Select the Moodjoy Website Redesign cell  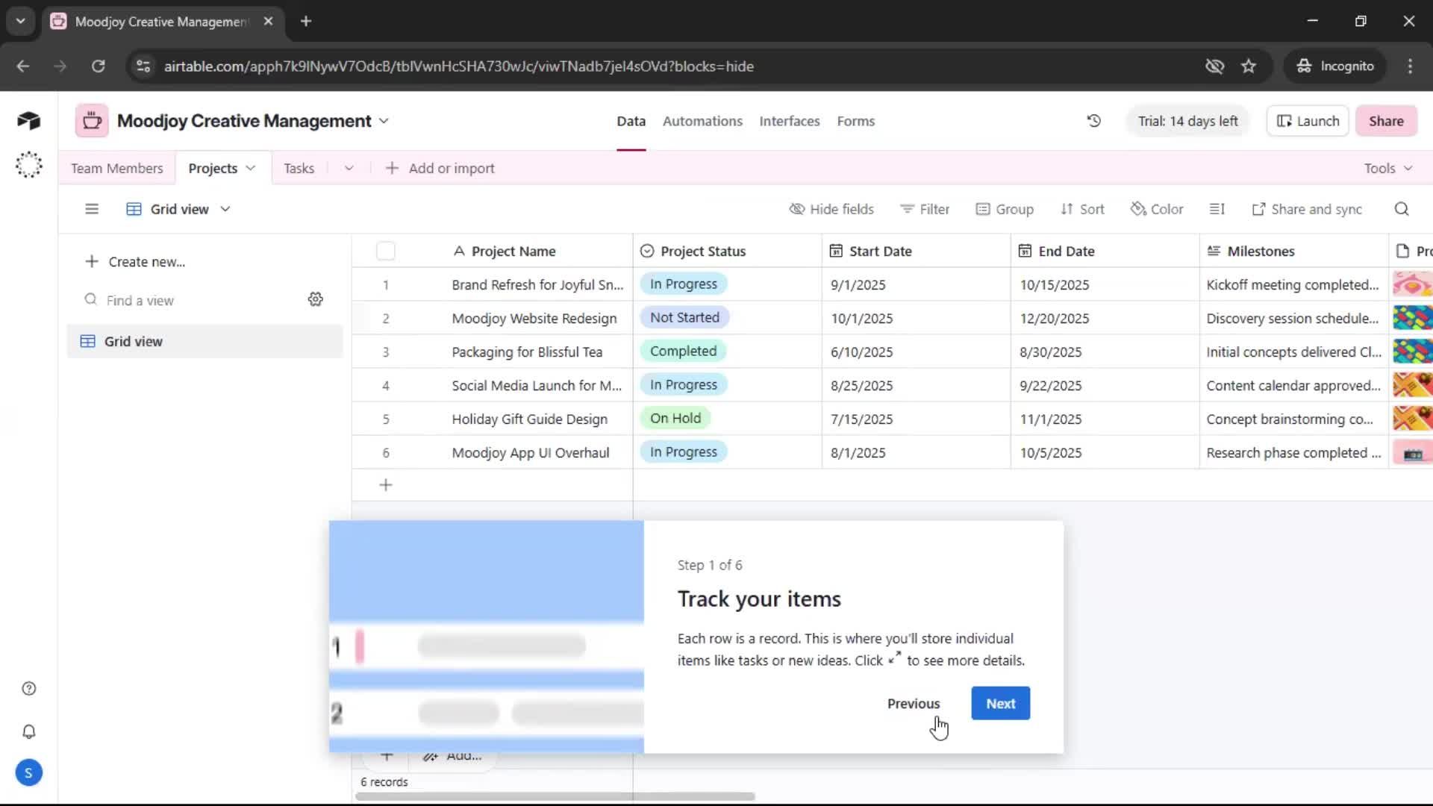[x=534, y=319]
